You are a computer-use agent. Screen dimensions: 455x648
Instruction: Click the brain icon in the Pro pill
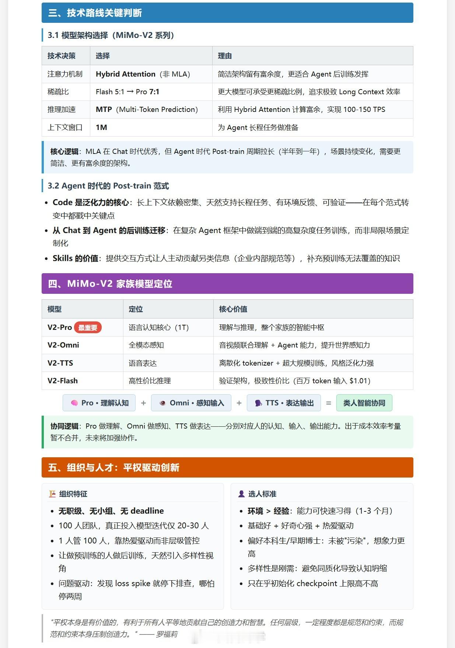click(74, 403)
